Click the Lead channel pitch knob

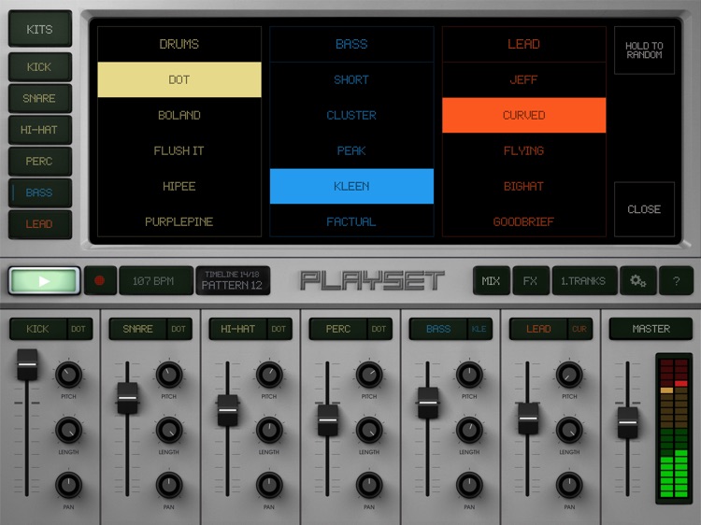(569, 375)
